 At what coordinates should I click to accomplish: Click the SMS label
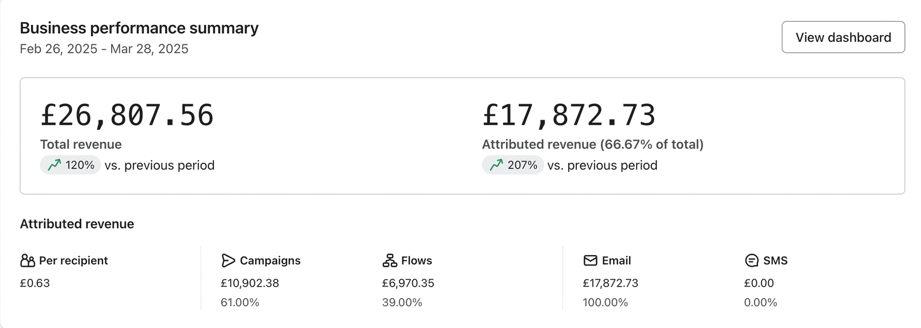coord(775,261)
